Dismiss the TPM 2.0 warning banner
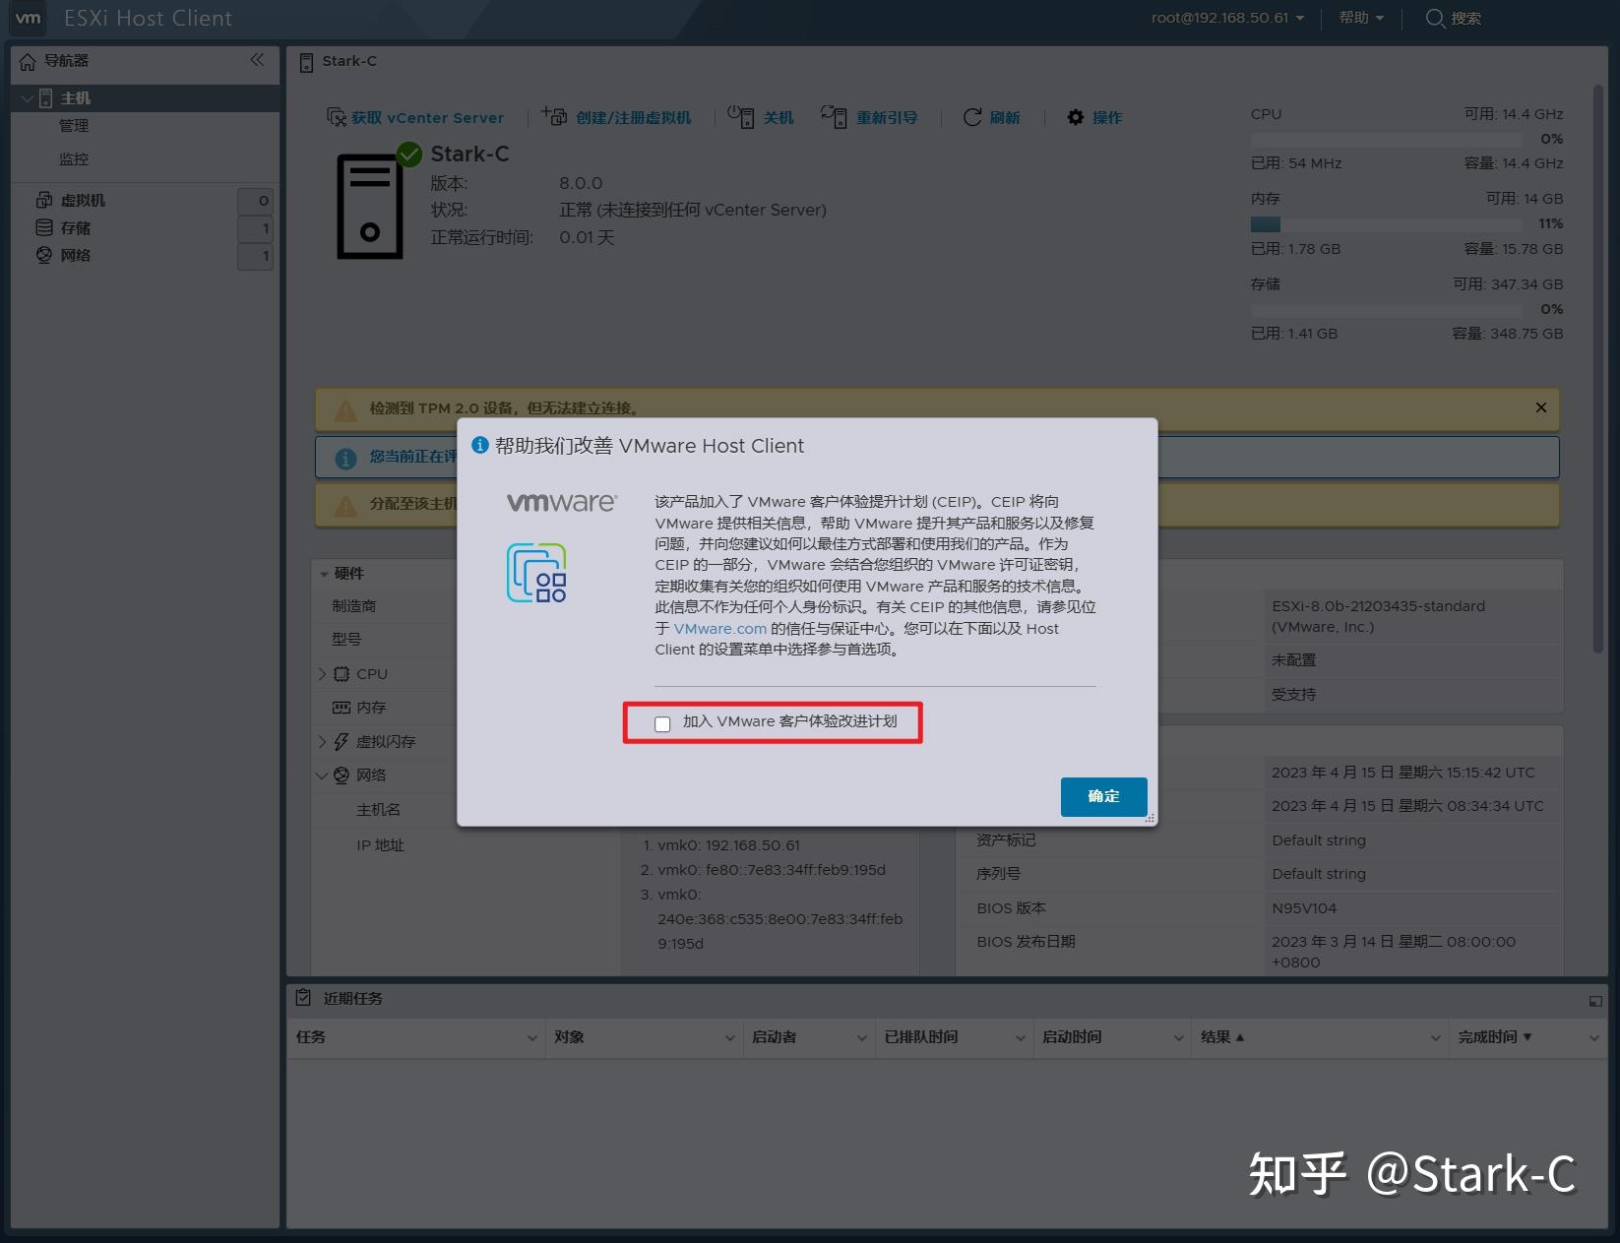Screen dimensions: 1620x1243 point(1540,407)
